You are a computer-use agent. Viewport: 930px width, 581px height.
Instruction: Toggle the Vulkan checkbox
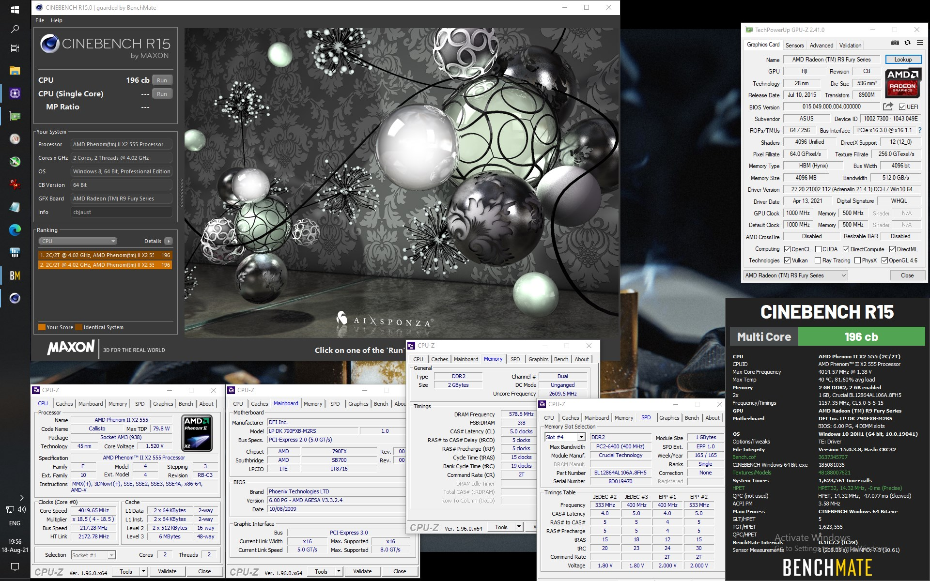(x=787, y=260)
